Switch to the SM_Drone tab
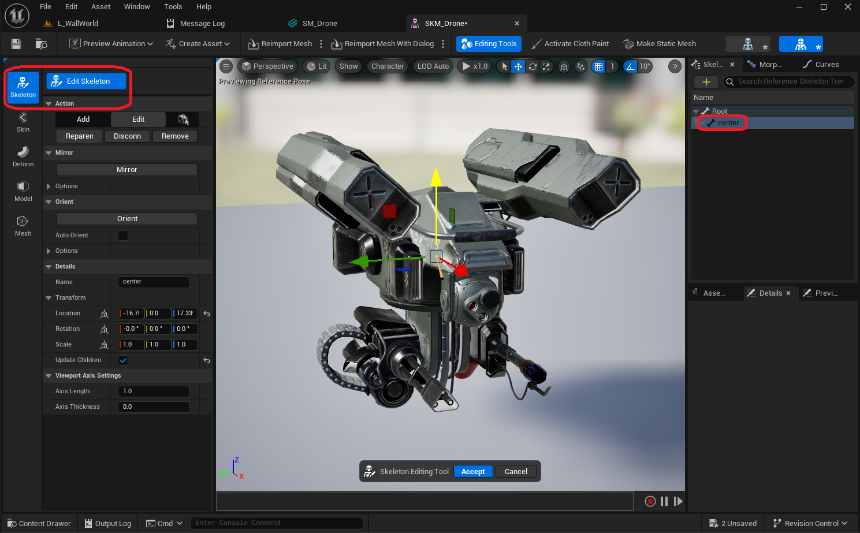Image resolution: width=860 pixels, height=533 pixels. coord(319,24)
